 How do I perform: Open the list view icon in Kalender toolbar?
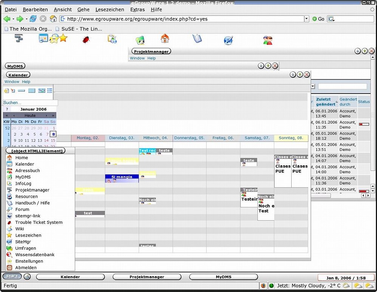[x=50, y=91]
